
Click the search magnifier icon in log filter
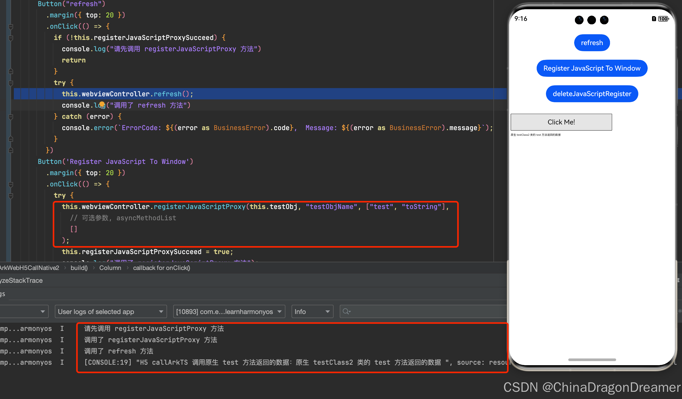click(346, 311)
